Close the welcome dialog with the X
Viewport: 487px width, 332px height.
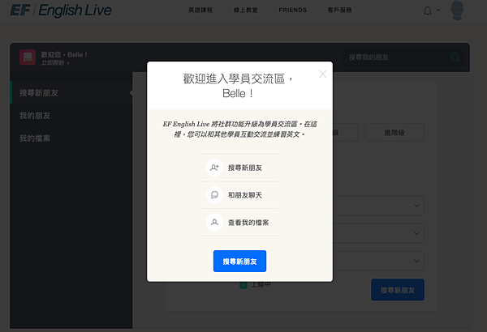(x=323, y=74)
